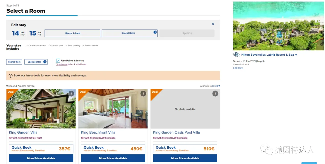Viewport: 325px width, 164px height.
Task: Toggle the Use Points & Money checkbox
Action: pos(58,60)
